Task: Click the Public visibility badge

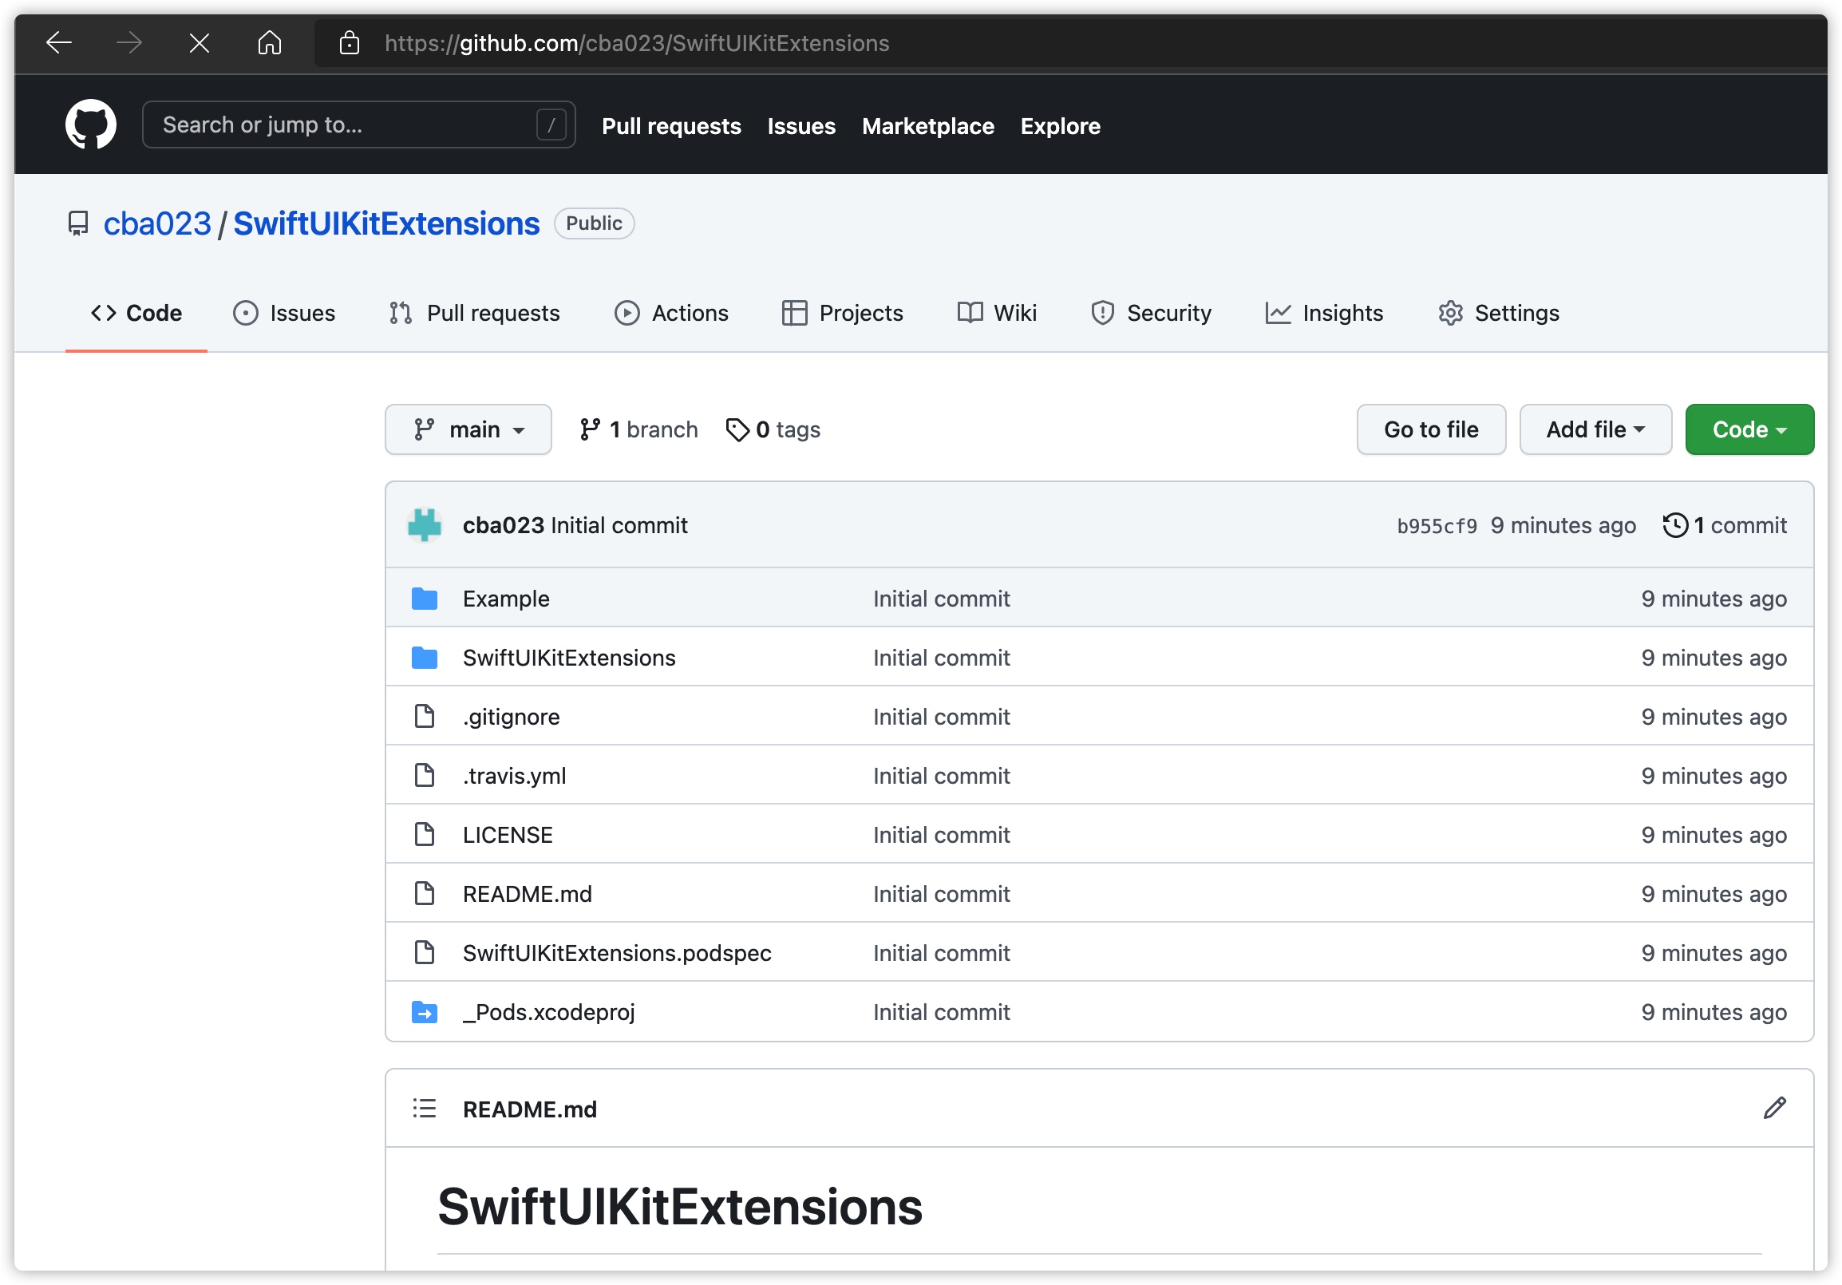Action: click(x=594, y=223)
